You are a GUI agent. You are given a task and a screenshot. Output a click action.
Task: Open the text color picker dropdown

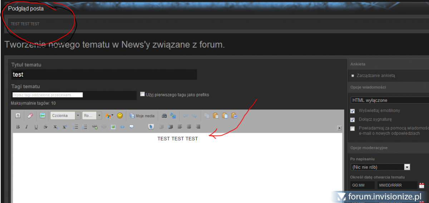(x=109, y=116)
